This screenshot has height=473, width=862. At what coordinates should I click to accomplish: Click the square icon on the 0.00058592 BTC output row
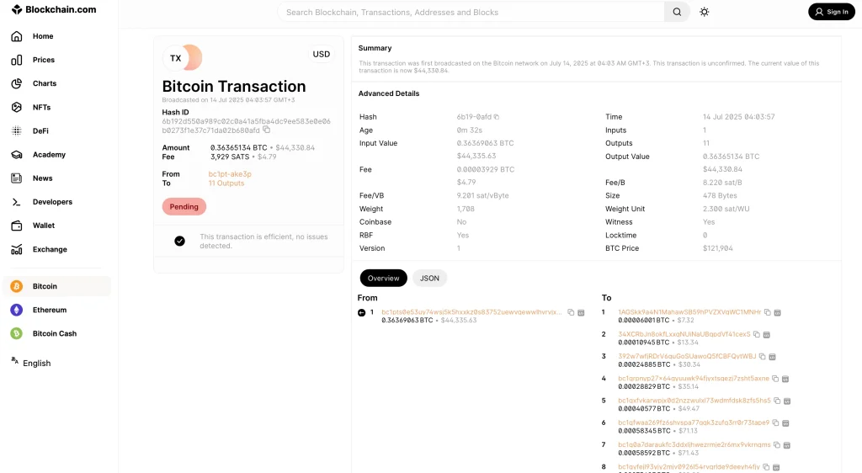pos(787,445)
